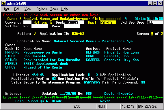164x110 pixels.
Task: Maximize the admin24x80 window
Action: pos(155,3)
